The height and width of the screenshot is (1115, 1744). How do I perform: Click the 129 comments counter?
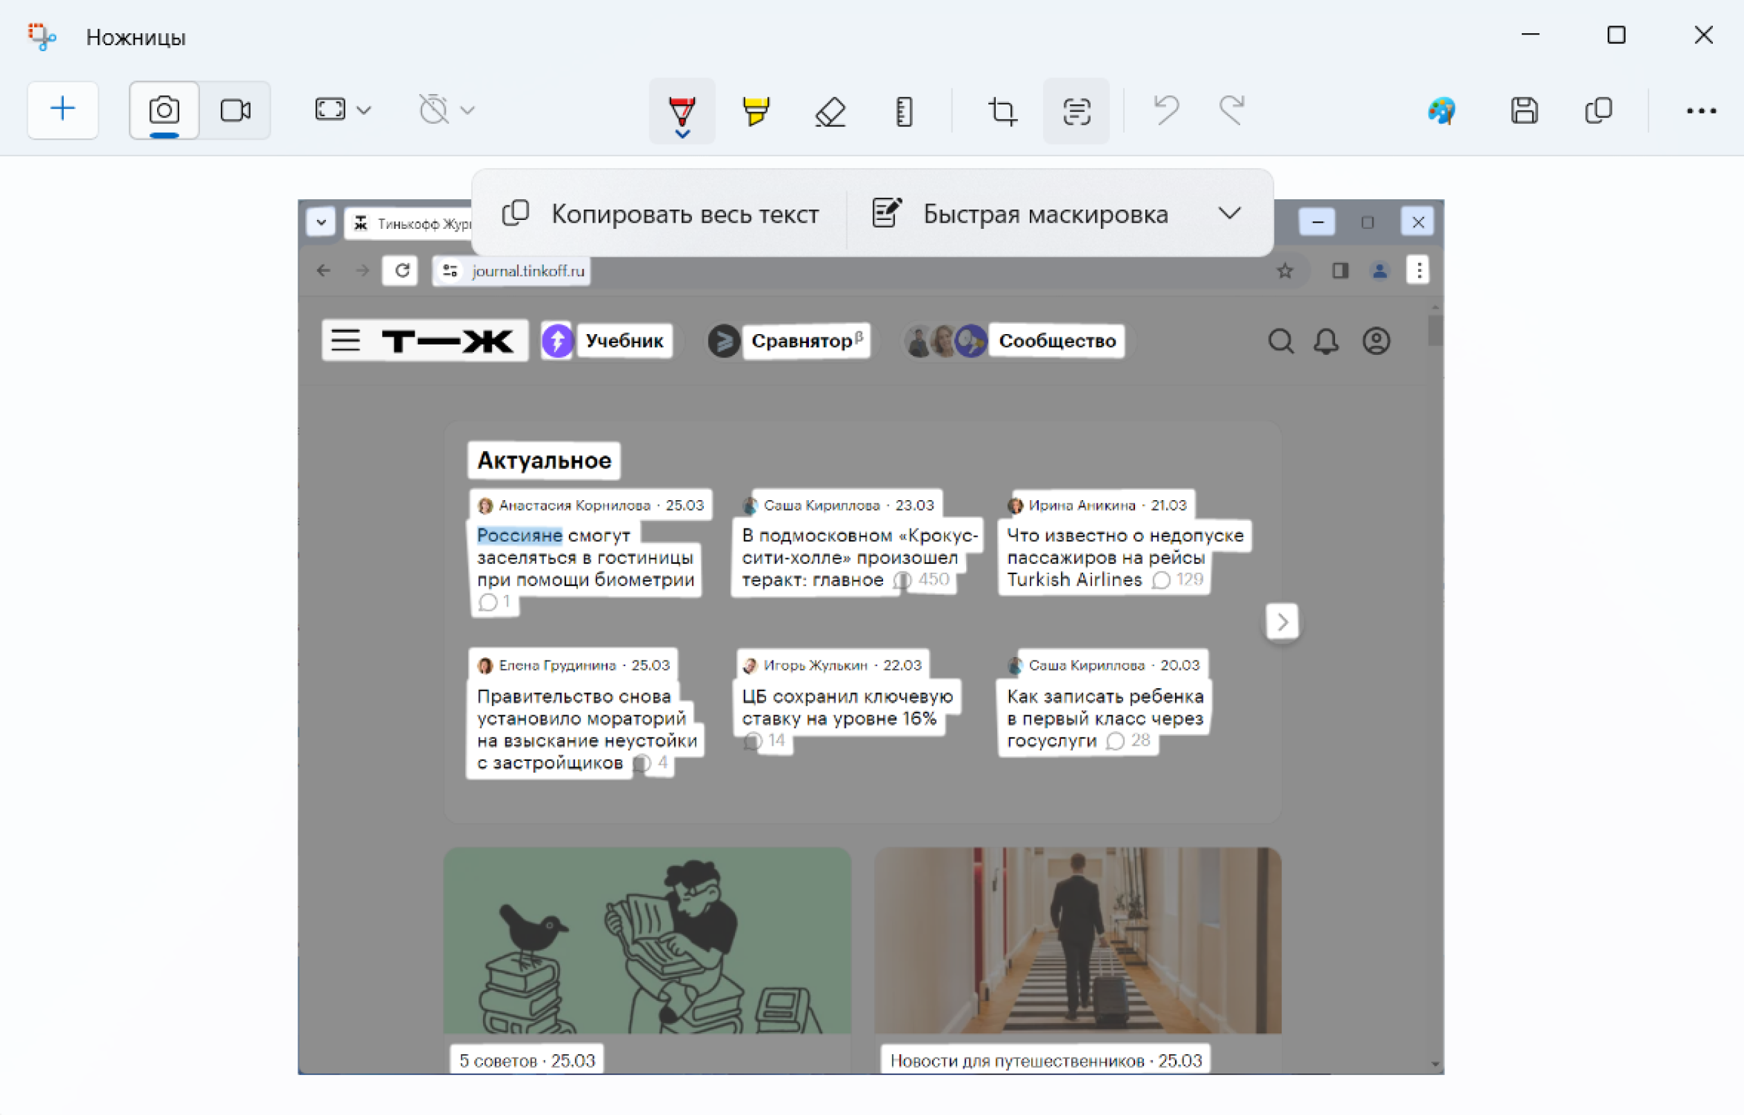tap(1178, 580)
